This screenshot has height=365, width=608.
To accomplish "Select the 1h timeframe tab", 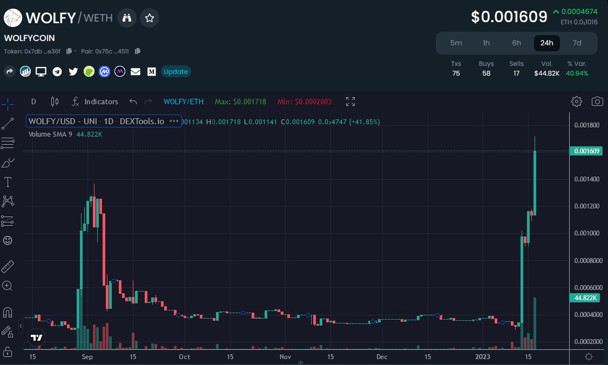I will (x=487, y=43).
